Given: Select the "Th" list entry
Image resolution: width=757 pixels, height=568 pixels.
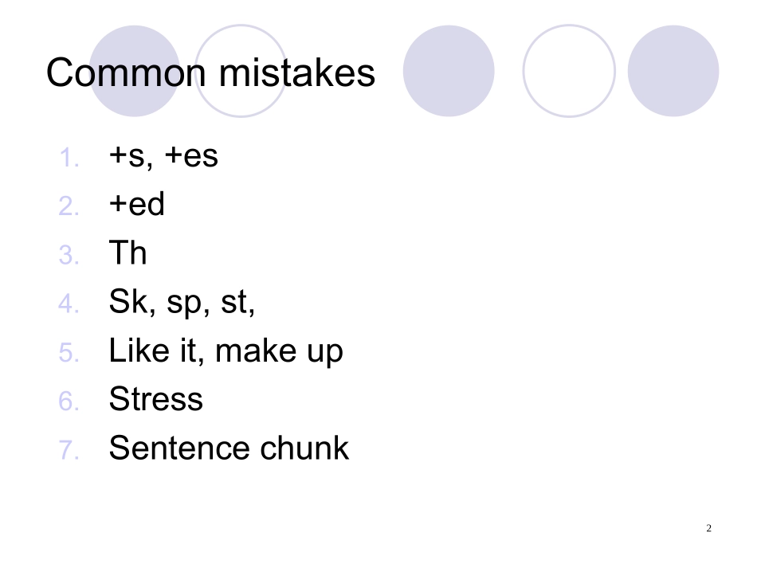Looking at the screenshot, I should coord(127,253).
